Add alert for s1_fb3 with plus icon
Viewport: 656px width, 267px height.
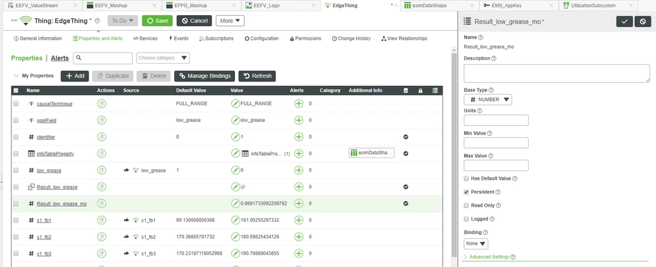(299, 254)
